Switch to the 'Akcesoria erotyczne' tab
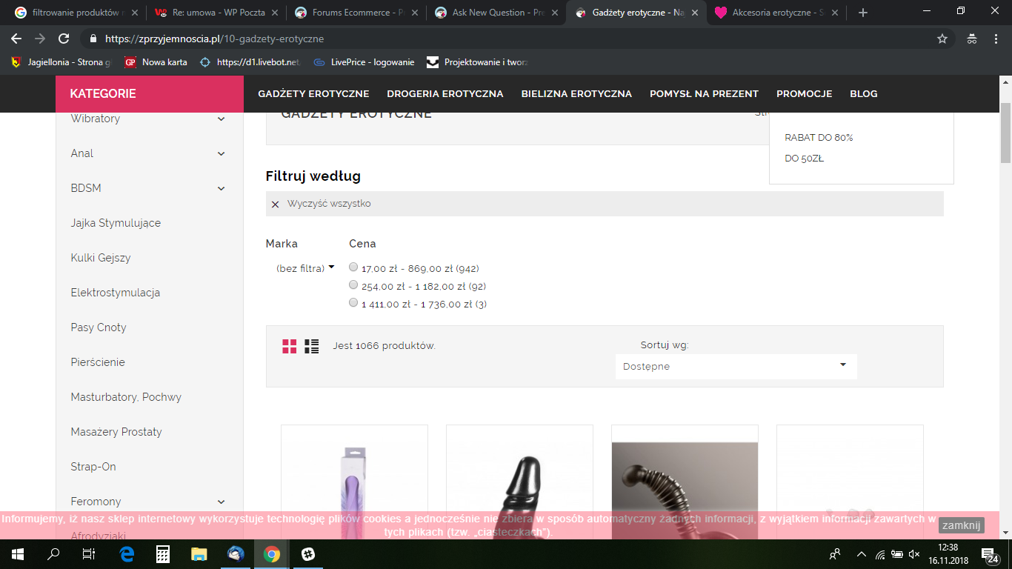This screenshot has height=569, width=1012. [x=776, y=13]
